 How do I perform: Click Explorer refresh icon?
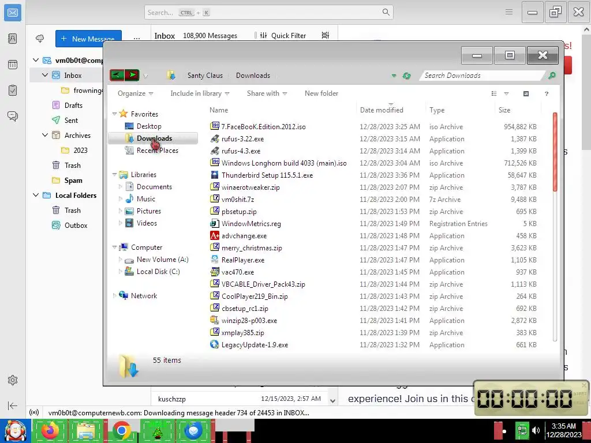tap(406, 76)
